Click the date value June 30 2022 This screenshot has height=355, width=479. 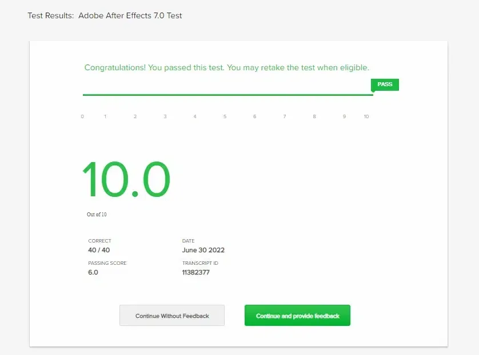pyautogui.click(x=203, y=250)
